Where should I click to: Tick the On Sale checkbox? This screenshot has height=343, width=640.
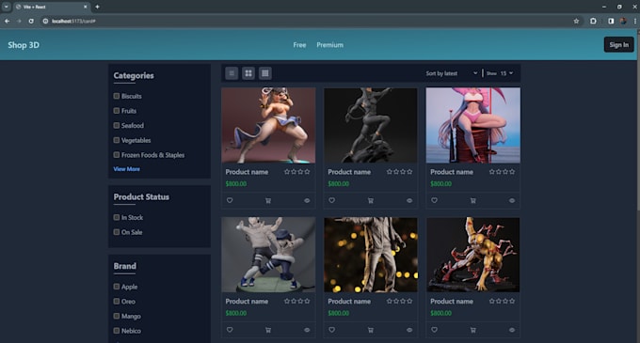tap(117, 232)
